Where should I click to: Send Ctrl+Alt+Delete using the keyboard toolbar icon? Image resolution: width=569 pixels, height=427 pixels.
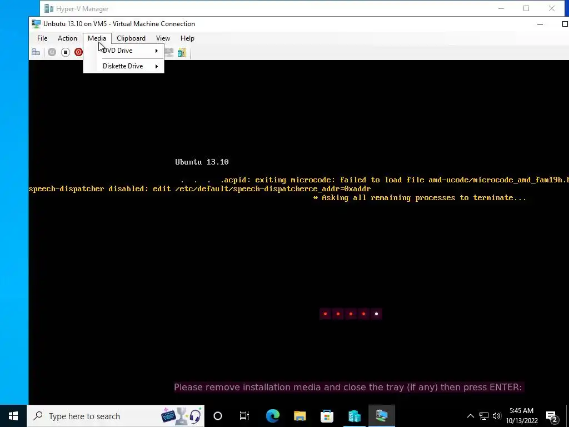pyautogui.click(x=36, y=52)
